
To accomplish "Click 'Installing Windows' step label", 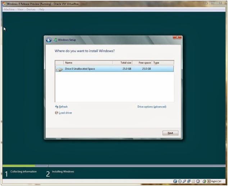I will 63,172.
